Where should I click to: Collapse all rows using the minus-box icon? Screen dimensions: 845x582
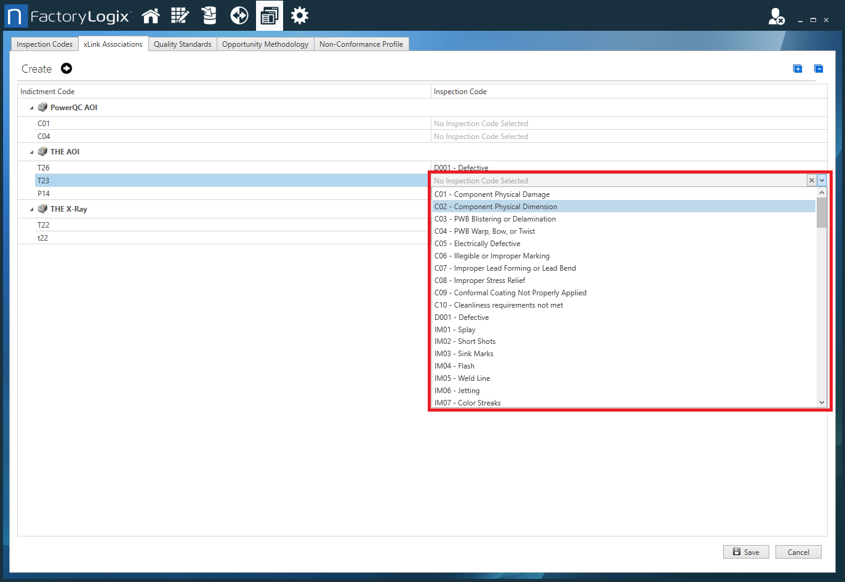pos(819,68)
